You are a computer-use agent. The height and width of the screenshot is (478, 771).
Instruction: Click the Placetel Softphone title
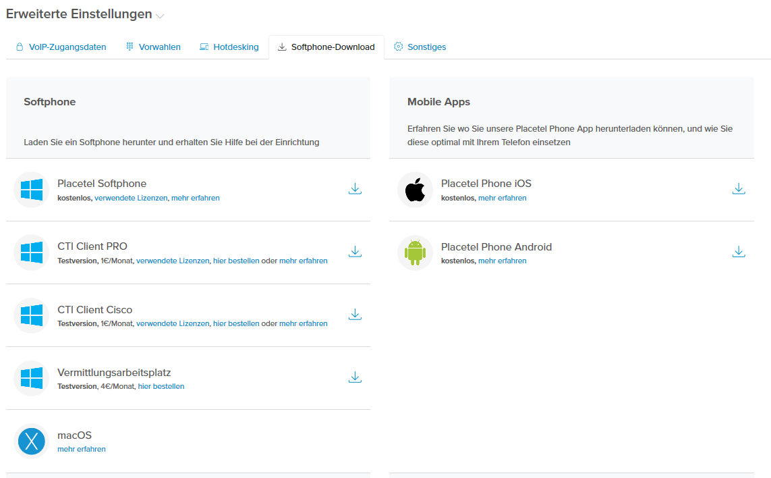(102, 184)
